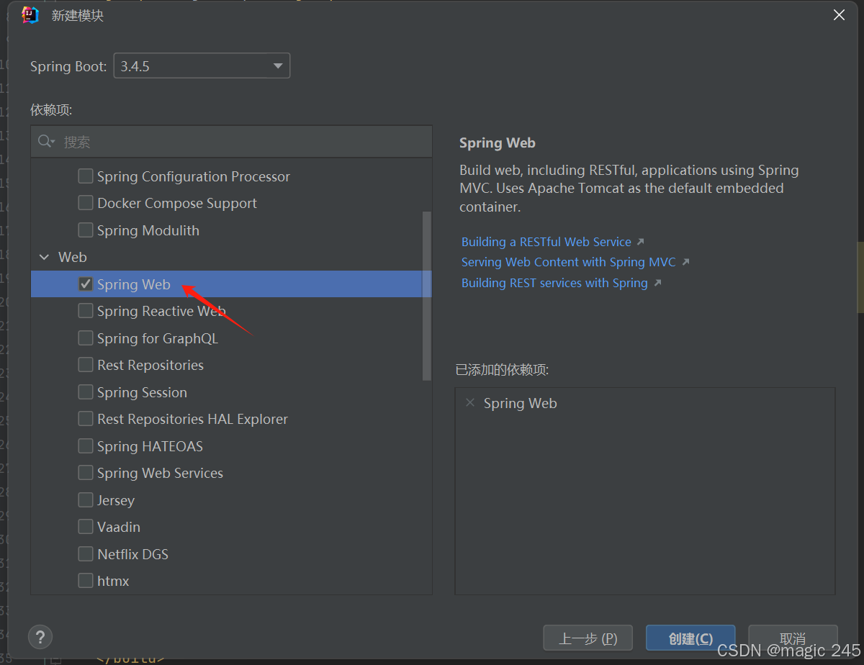
Task: Uncheck the Spring Web checkbox
Action: [x=86, y=284]
